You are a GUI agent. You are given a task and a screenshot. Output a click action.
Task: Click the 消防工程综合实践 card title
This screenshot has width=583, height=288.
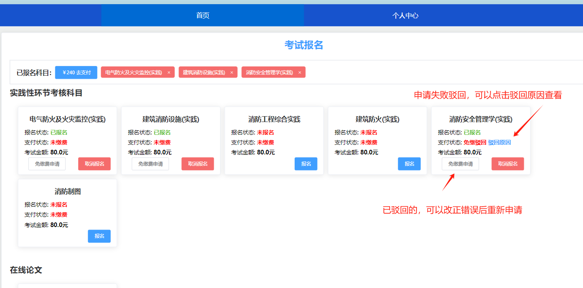pyautogui.click(x=274, y=120)
